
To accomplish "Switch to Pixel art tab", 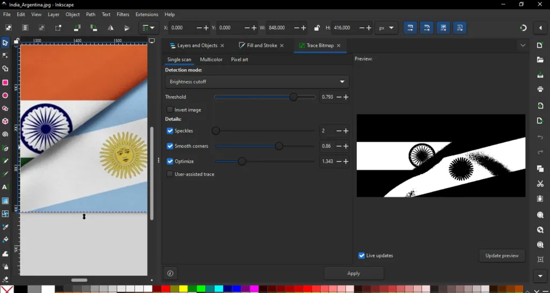I will tap(239, 60).
